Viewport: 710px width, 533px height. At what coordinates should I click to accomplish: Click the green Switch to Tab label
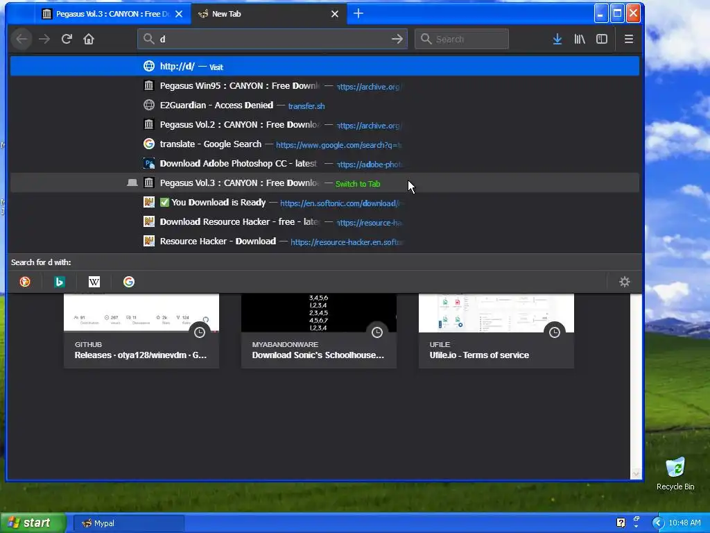[358, 183]
